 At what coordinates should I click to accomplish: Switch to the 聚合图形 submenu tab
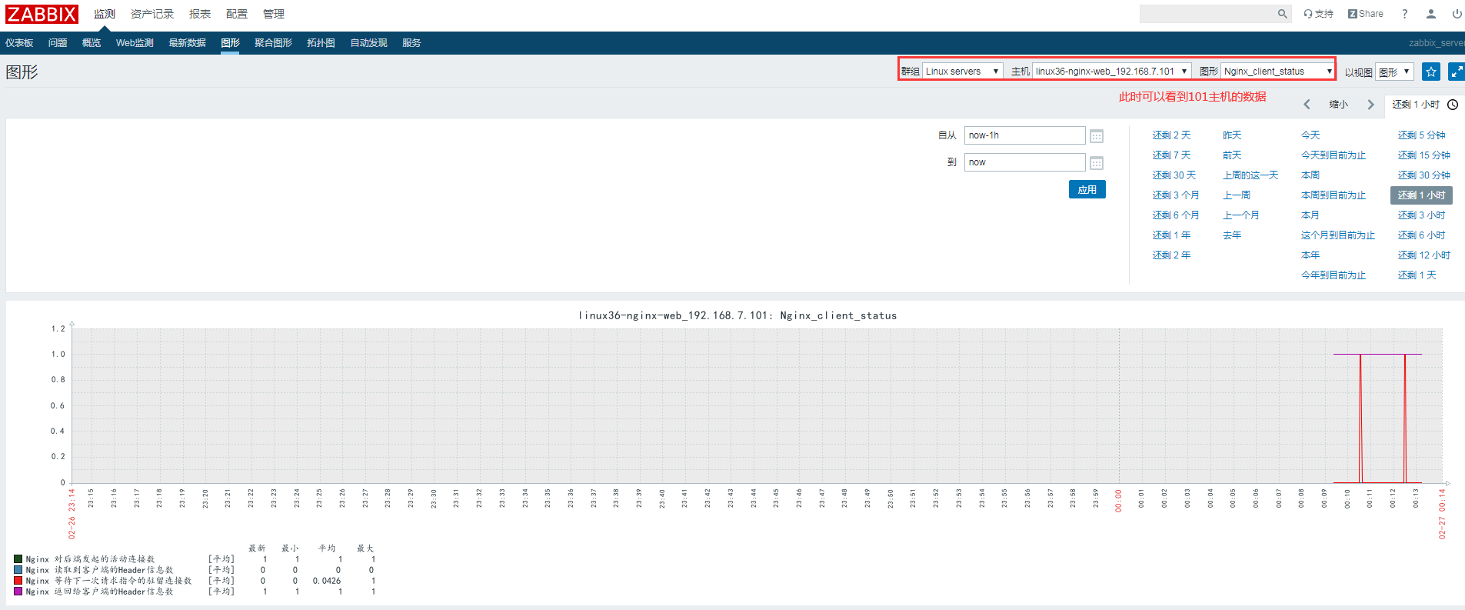[x=274, y=43]
